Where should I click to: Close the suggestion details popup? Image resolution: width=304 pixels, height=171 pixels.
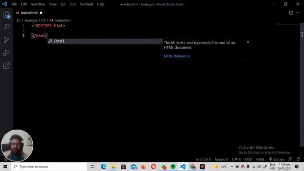[248, 42]
